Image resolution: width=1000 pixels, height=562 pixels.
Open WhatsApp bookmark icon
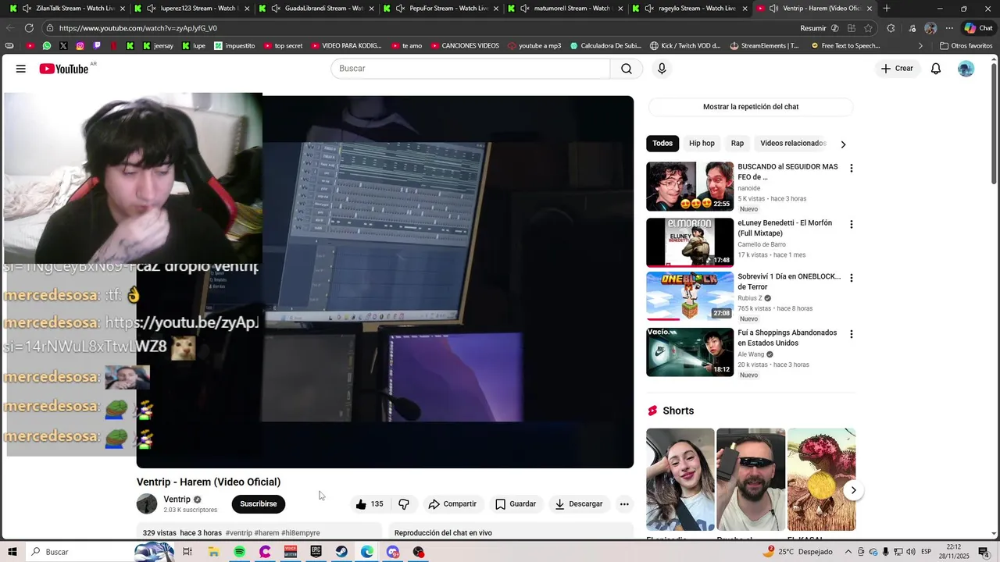click(x=47, y=46)
